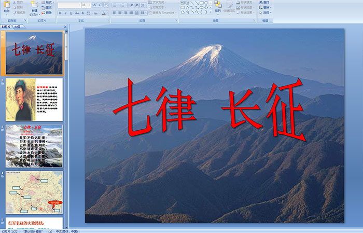Screen dimensions: 363x233
Task: Select the Format Painter (格式刷) brush
Action: point(19,12)
